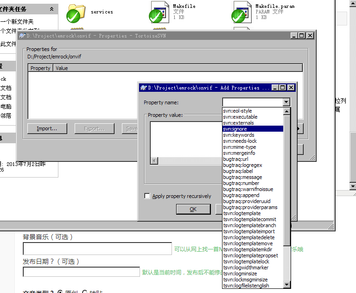Screen dimensions: 356x293
Task: Pick tsvn:logtemplatedelete property
Action: coord(253,237)
